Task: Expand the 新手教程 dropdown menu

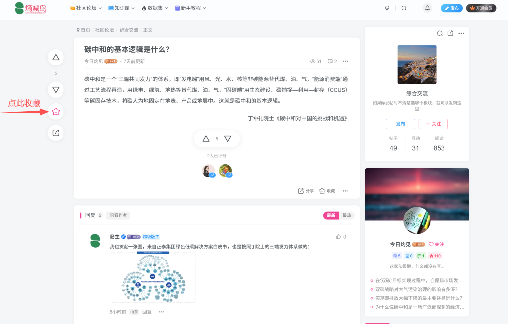Action: 190,8
